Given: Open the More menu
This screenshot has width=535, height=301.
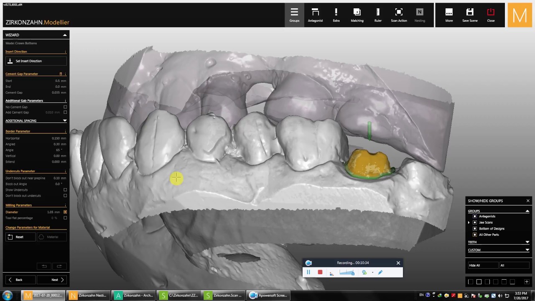Looking at the screenshot, I should 449,15.
